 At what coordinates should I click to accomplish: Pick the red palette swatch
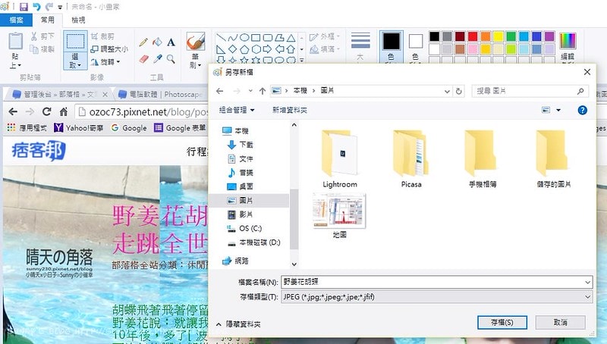tap(473, 36)
